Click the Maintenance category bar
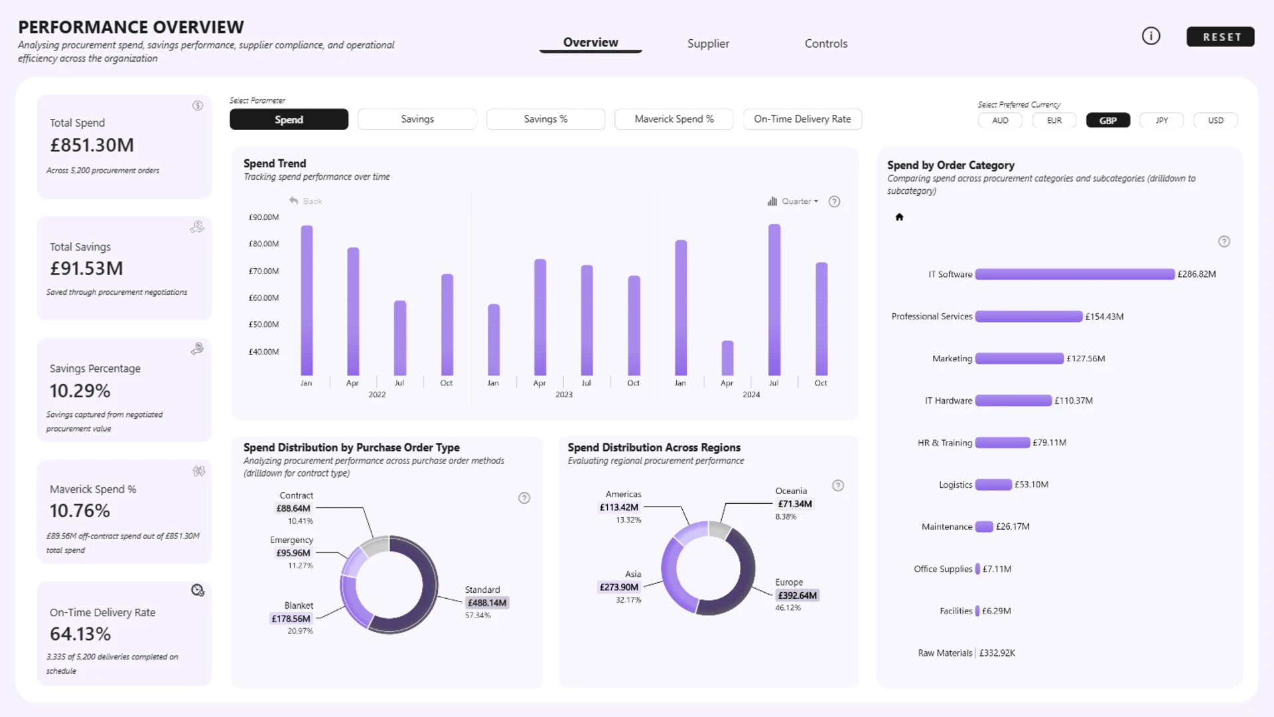1274x717 pixels. [985, 526]
